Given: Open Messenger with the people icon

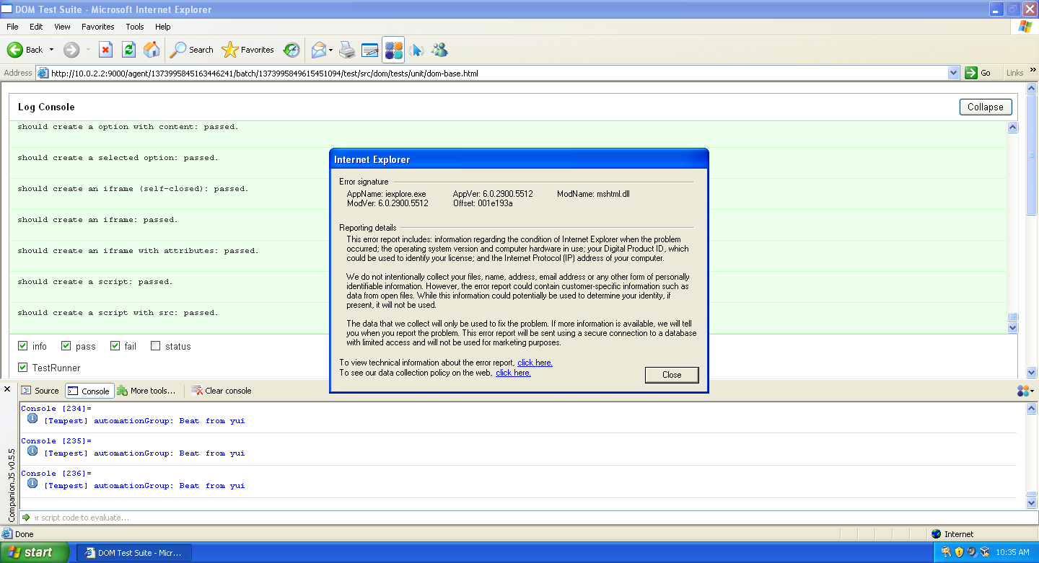Looking at the screenshot, I should coord(439,50).
